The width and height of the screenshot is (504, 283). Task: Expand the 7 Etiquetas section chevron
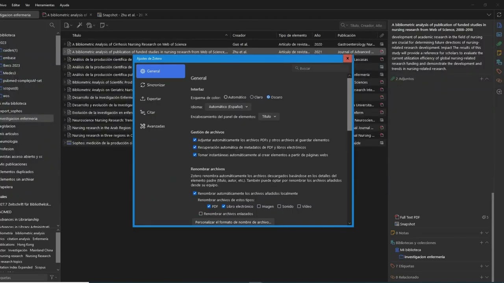[487, 266]
